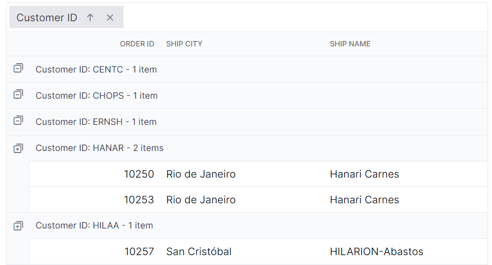Toggle the HANAR group expand icon

coord(18,148)
